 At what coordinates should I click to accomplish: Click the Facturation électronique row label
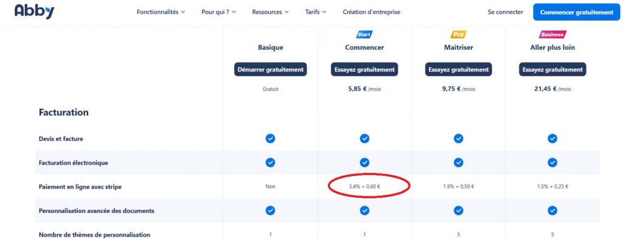73,163
